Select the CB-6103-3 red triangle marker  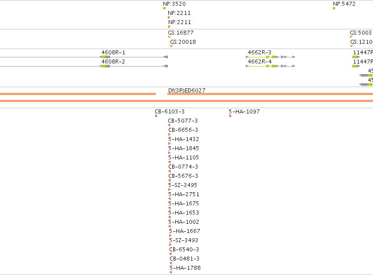click(156, 116)
